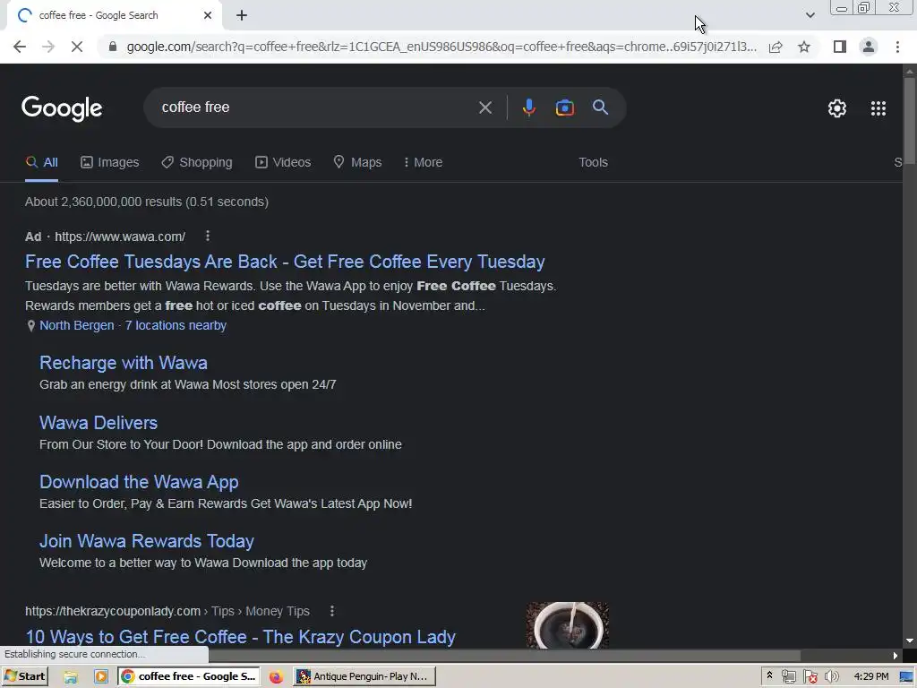Open Free Coffee Tuesdays Are Back link

[285, 262]
